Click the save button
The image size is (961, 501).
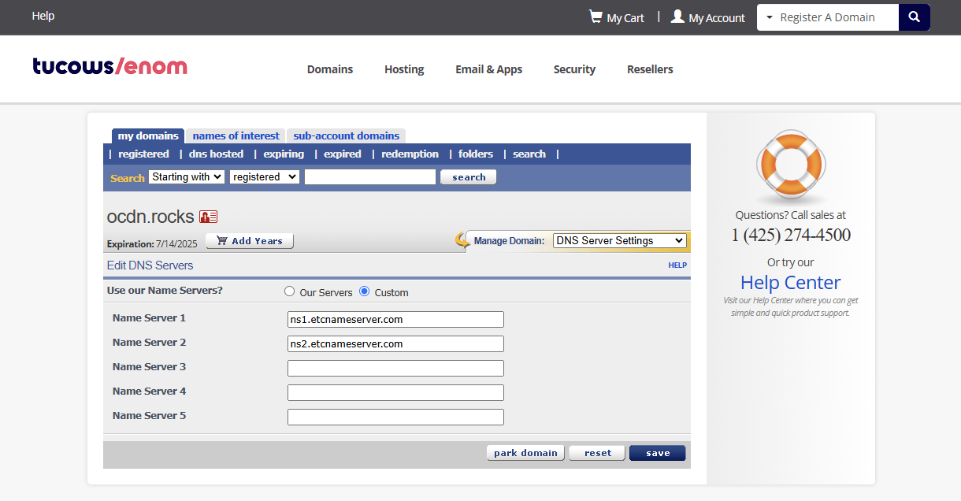657,453
